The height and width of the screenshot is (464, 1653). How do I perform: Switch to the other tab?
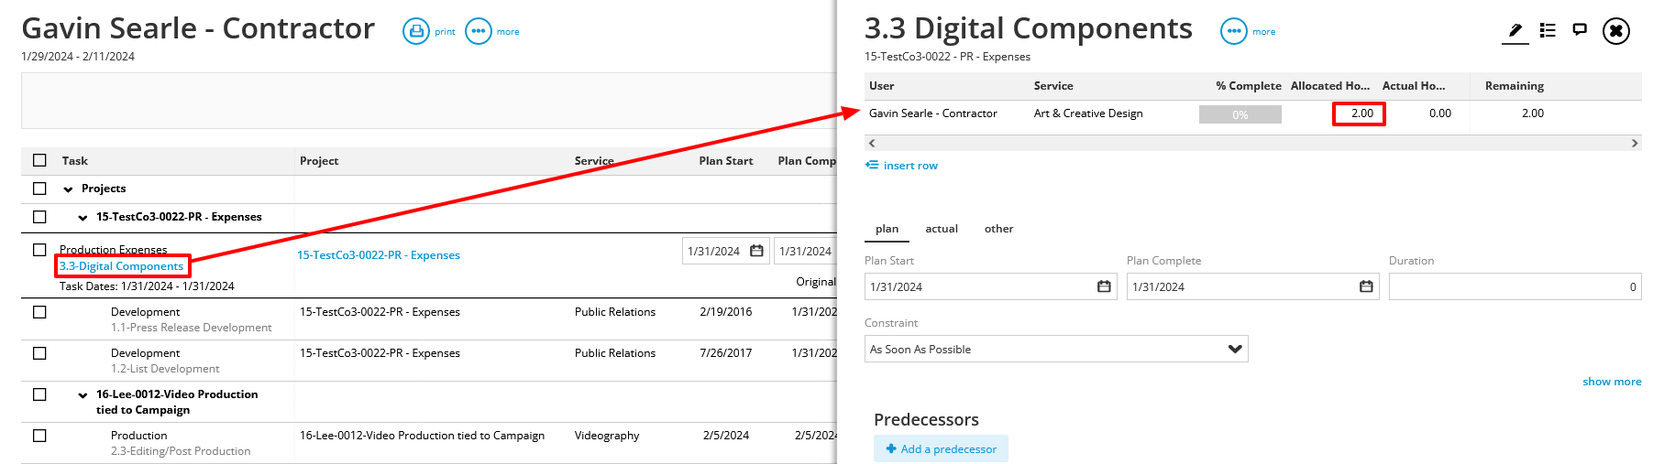(998, 229)
